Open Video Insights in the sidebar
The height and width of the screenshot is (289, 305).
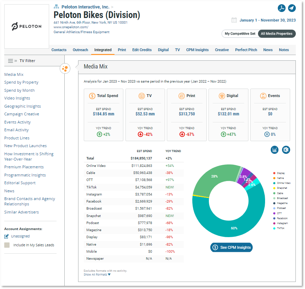tap(17, 98)
